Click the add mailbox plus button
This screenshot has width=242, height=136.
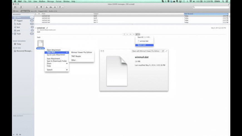point(14,134)
